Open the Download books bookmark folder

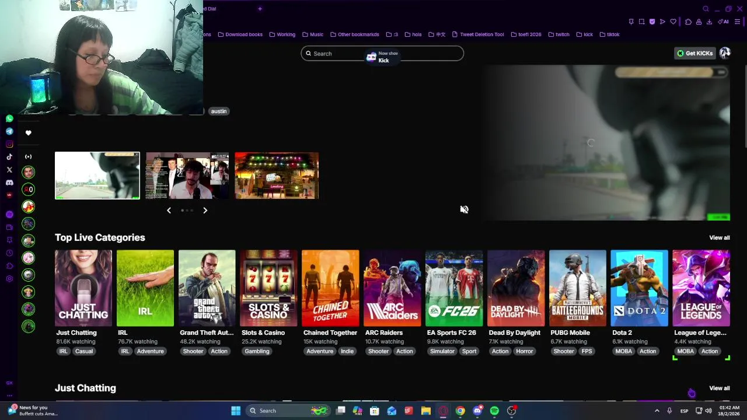pyautogui.click(x=240, y=34)
